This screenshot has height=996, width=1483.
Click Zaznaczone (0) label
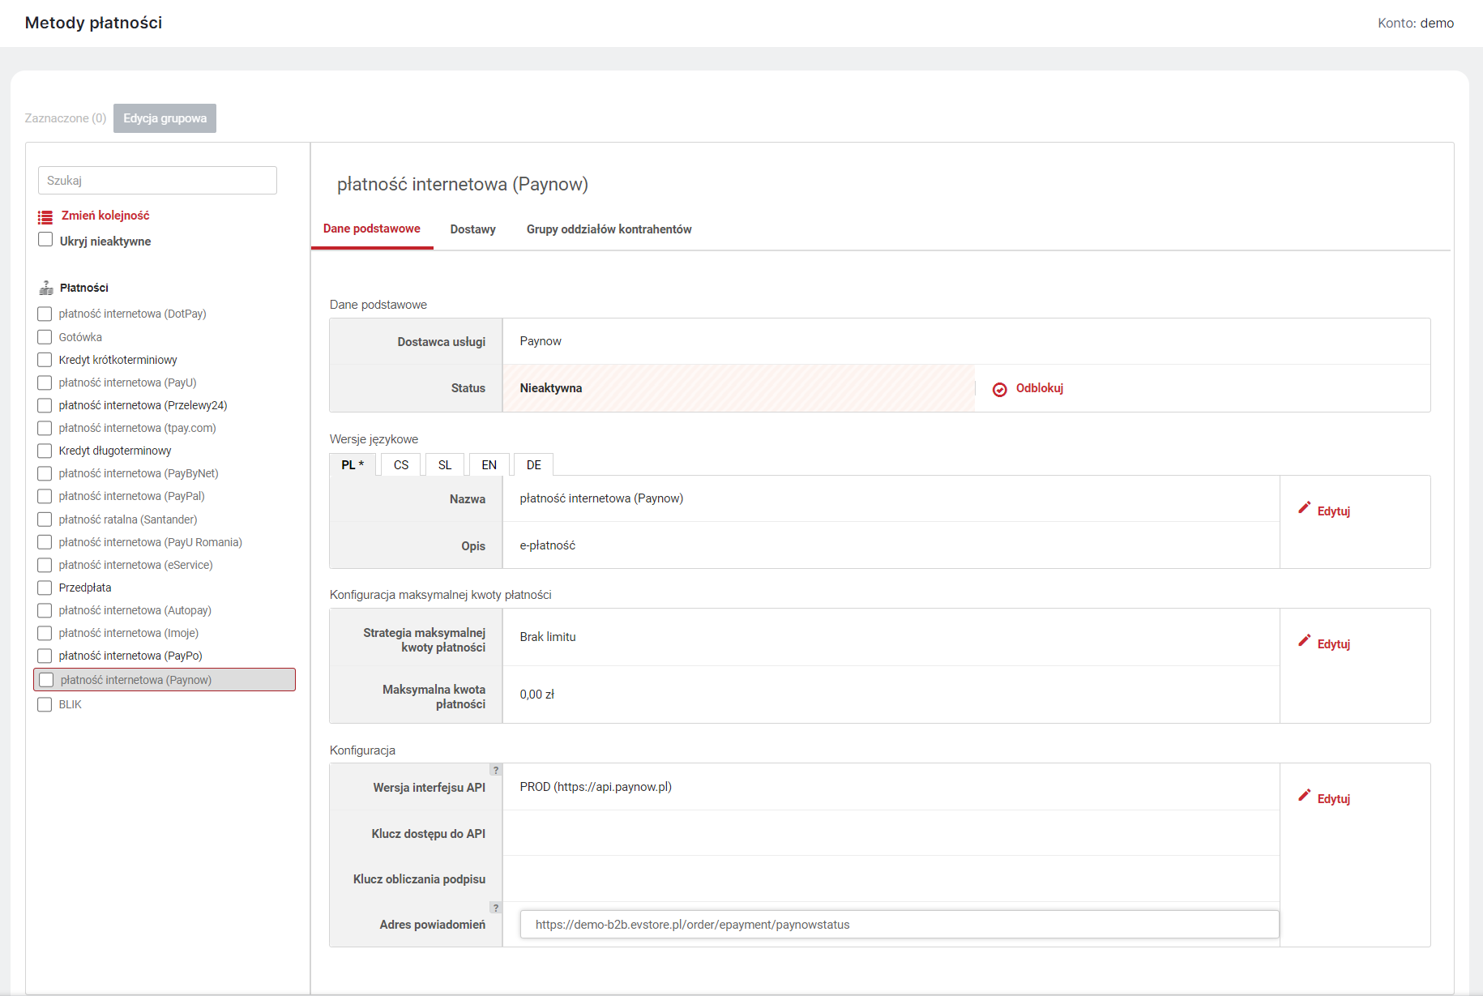(66, 118)
